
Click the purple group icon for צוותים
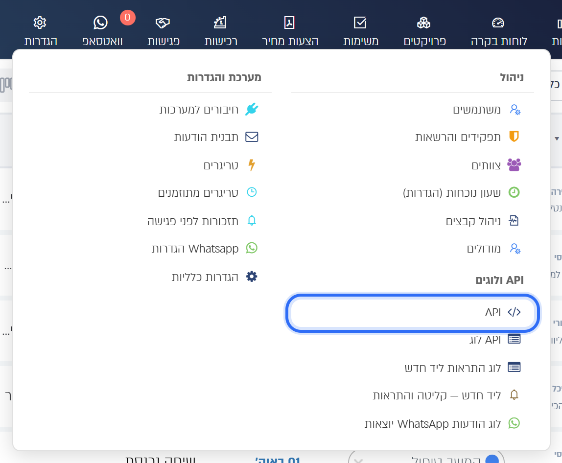pyautogui.click(x=514, y=165)
